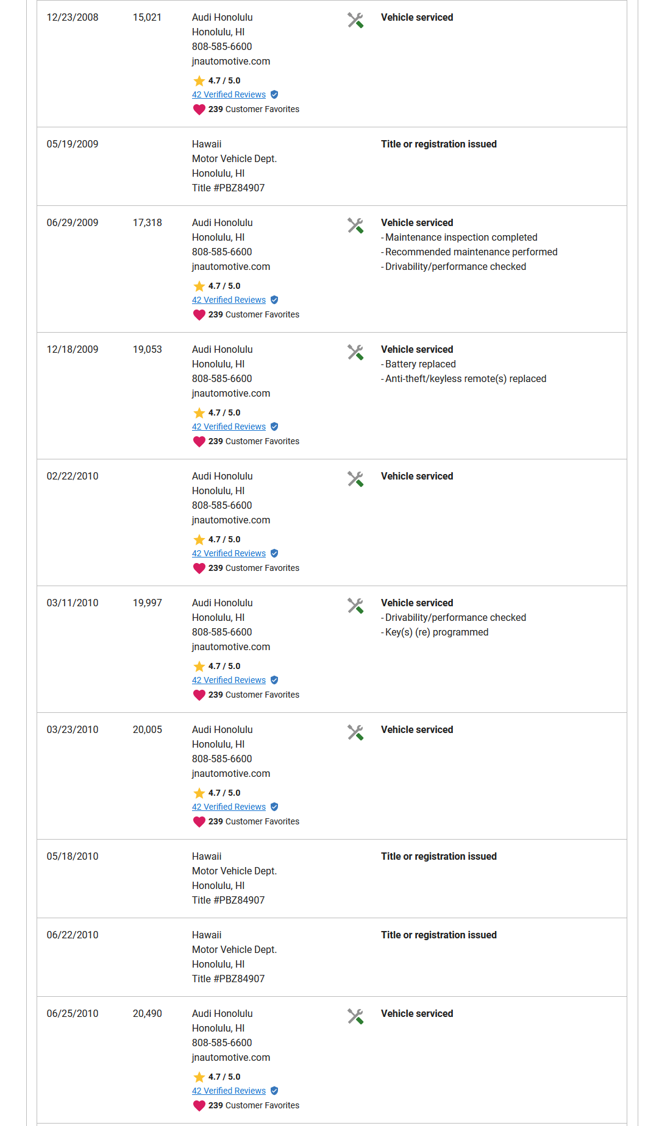Screen dimensions: 659x1126
Task: Open 42 Verified Reviews link for 12/18/2009
Action: click(229, 427)
